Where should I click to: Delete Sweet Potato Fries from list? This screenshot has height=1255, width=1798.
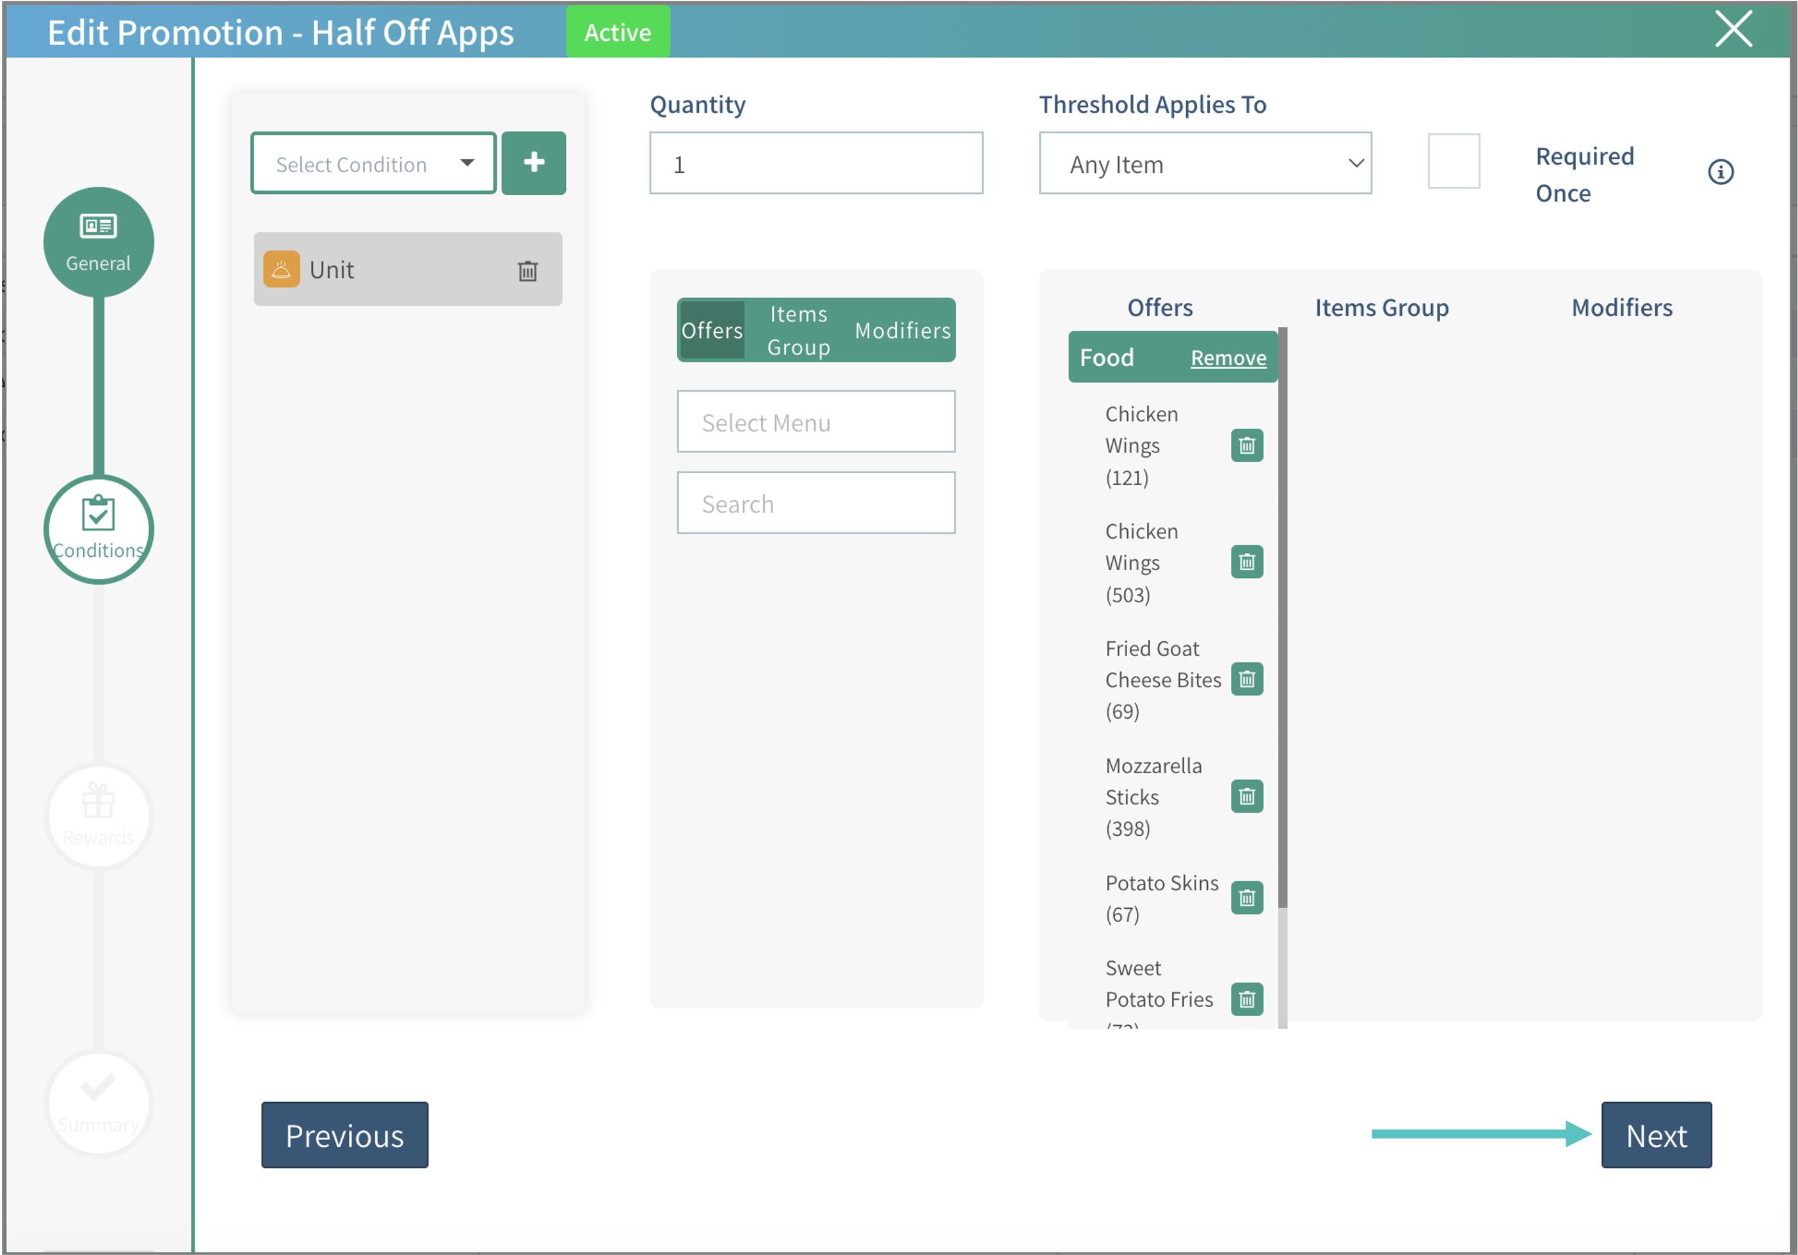1247,999
